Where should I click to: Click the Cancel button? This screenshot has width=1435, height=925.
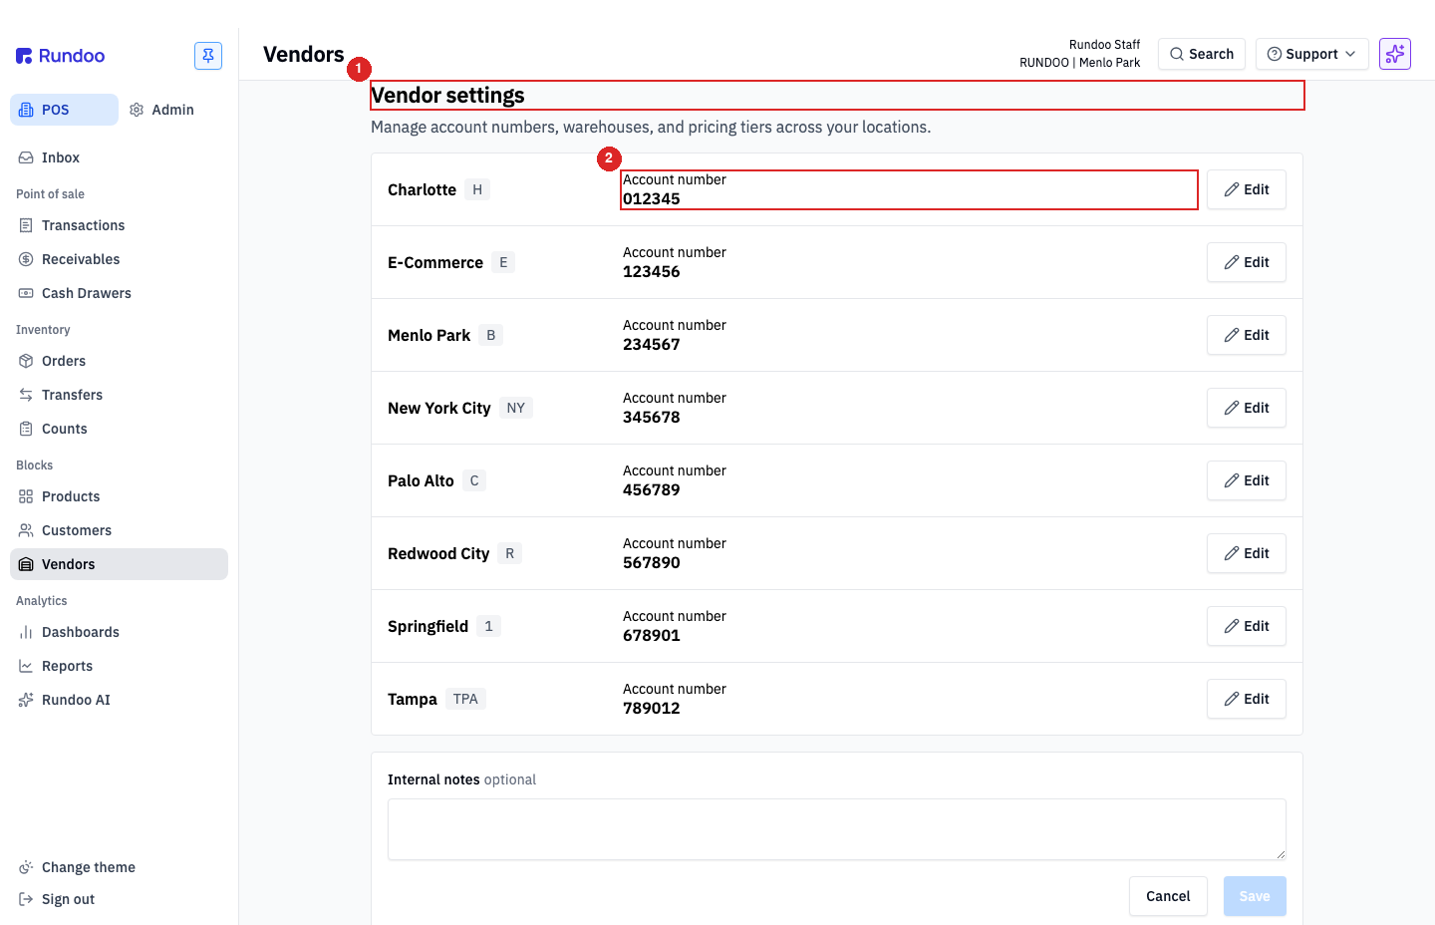1168,896
